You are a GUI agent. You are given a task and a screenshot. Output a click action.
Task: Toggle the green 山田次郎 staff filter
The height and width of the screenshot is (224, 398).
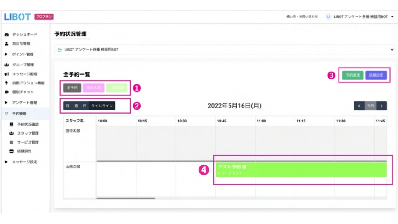click(x=117, y=88)
